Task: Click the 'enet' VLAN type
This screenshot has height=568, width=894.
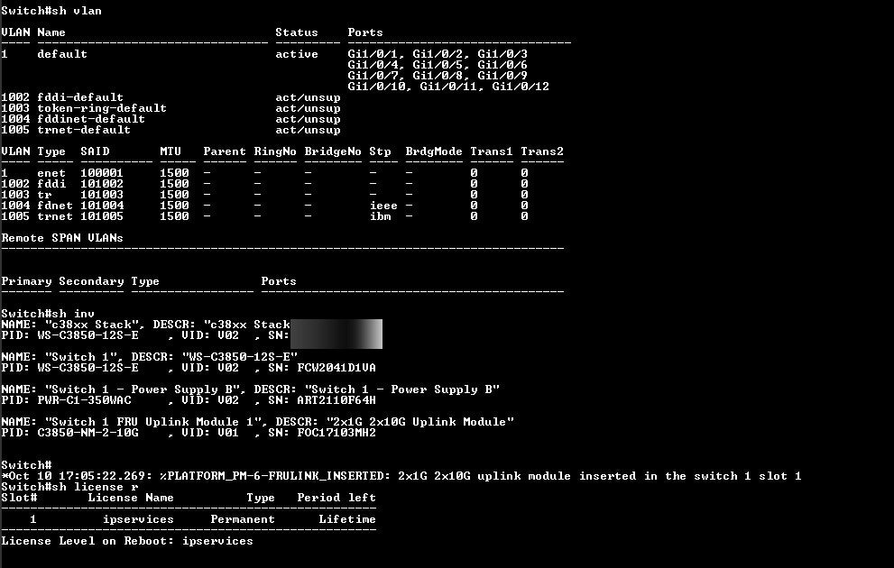Action: tap(51, 173)
